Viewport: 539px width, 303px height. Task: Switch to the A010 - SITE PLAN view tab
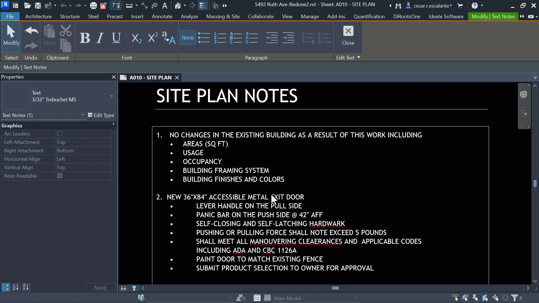tap(150, 78)
